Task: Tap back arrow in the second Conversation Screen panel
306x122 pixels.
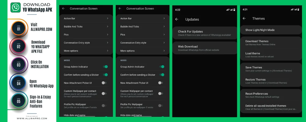Action: click(x=120, y=9)
